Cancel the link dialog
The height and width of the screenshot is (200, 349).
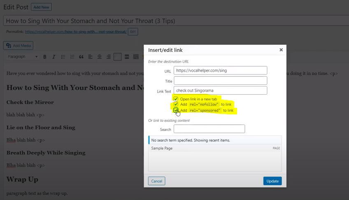(x=157, y=181)
